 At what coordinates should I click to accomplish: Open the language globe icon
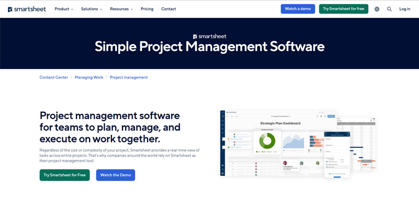pos(377,9)
